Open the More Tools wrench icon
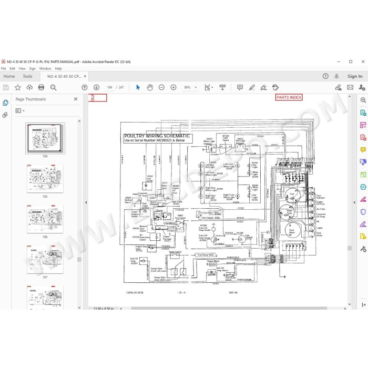The width and height of the screenshot is (368, 368). tap(363, 249)
